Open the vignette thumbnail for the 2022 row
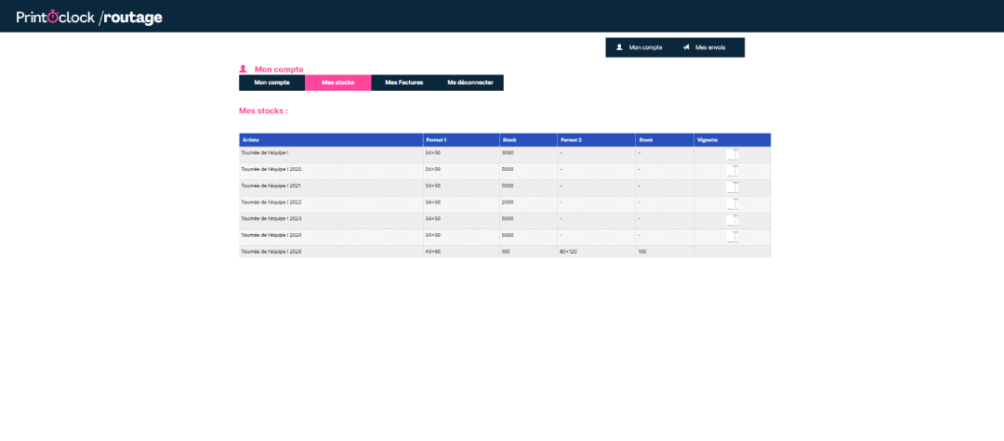This screenshot has width=1004, height=441. [x=733, y=204]
